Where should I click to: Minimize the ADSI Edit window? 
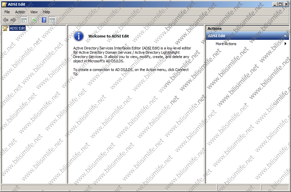coord(275,4)
